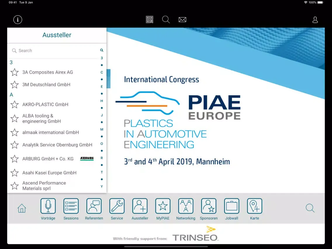The height and width of the screenshot is (249, 332).
Task: Tap the Wi-Fi status icon
Action: 305,3
